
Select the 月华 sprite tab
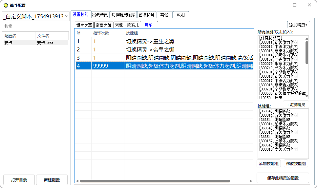tap(149, 25)
